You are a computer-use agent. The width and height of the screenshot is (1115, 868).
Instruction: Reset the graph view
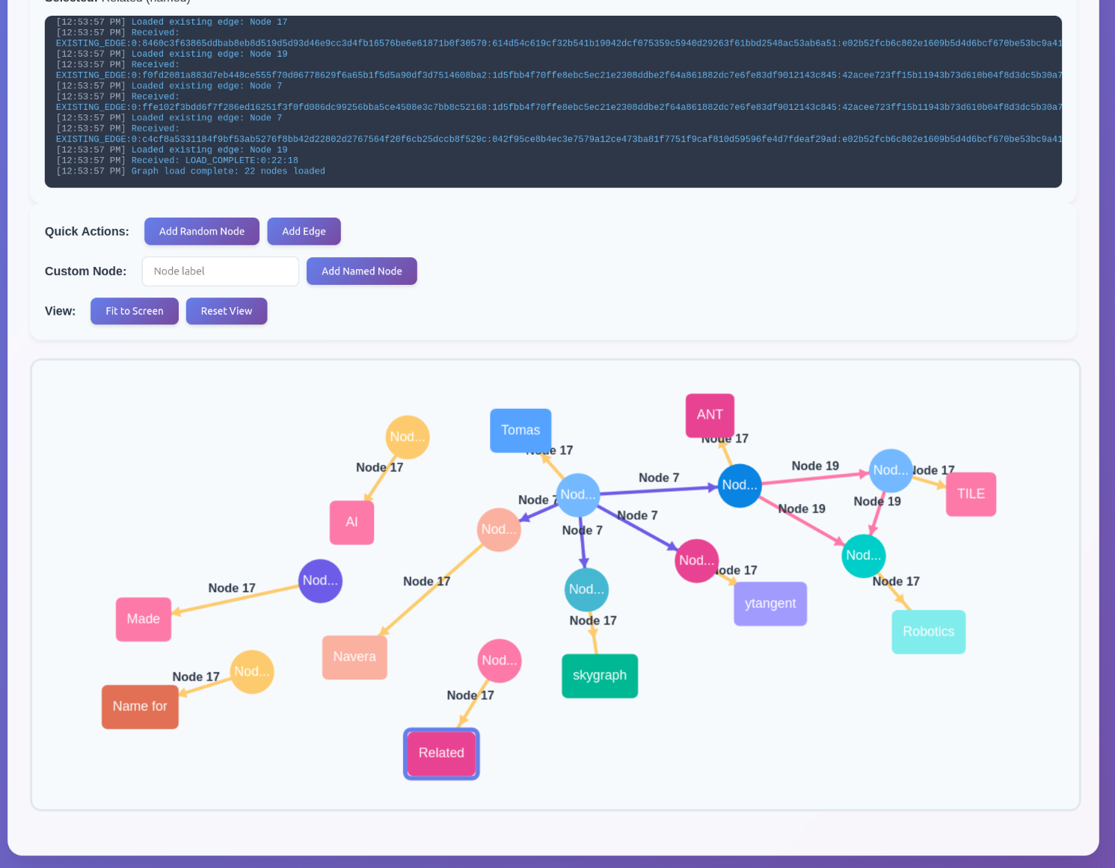(x=226, y=311)
